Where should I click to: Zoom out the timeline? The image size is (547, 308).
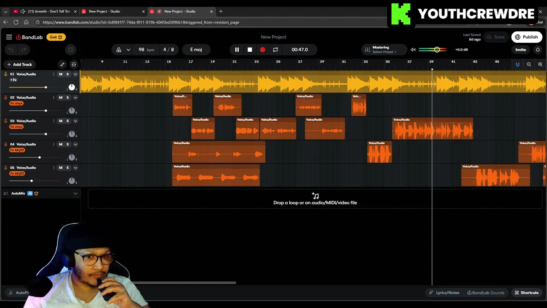click(x=529, y=65)
